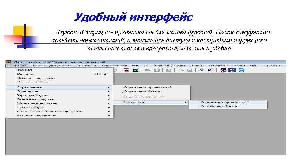Image resolution: width=294 pixels, height=165 pixels.
Task: Open the Зарплата/Кадры menu in the menu bar
Action: [x=169, y=66]
